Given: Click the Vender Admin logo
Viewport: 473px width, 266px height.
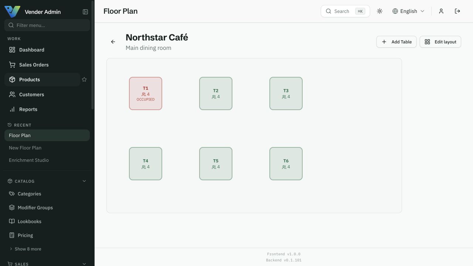Looking at the screenshot, I should pyautogui.click(x=12, y=11).
